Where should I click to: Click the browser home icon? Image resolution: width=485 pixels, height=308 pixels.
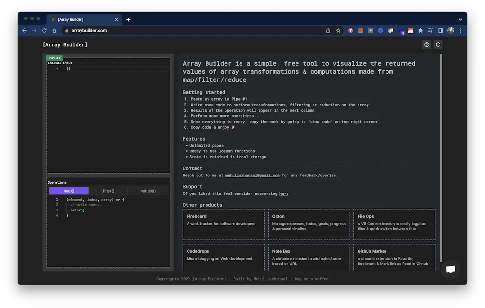(54, 31)
